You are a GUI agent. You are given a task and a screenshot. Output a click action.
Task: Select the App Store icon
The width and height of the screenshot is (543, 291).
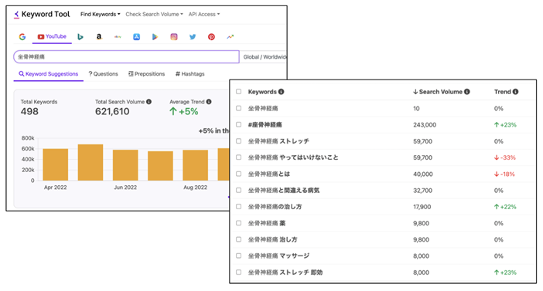136,36
